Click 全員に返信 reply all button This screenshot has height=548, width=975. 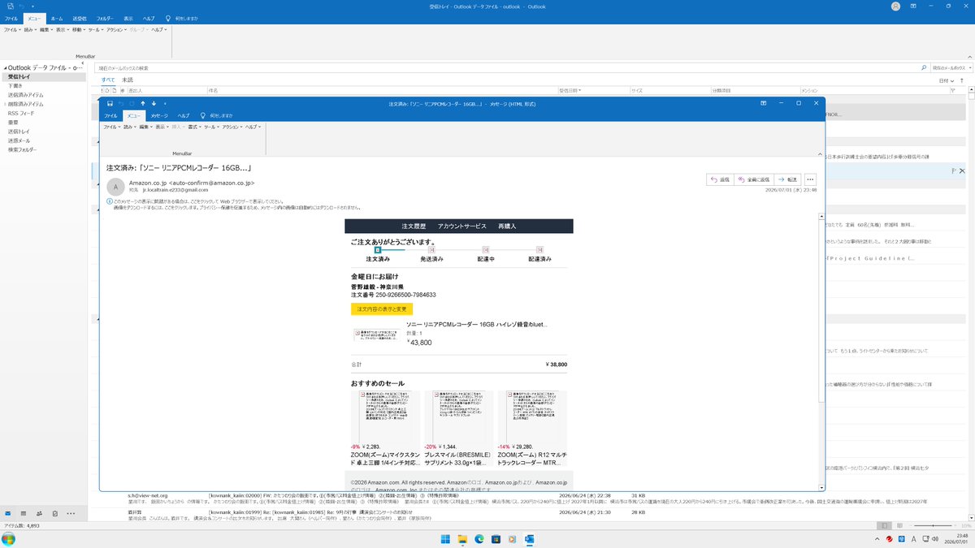pyautogui.click(x=753, y=179)
